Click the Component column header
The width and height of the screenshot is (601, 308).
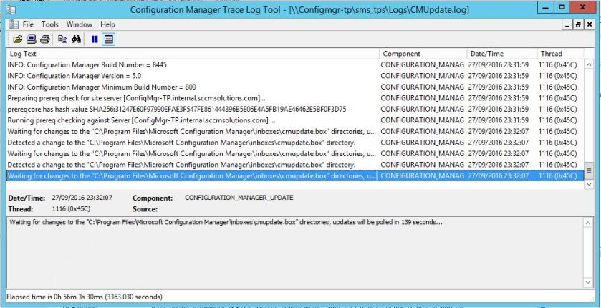423,54
